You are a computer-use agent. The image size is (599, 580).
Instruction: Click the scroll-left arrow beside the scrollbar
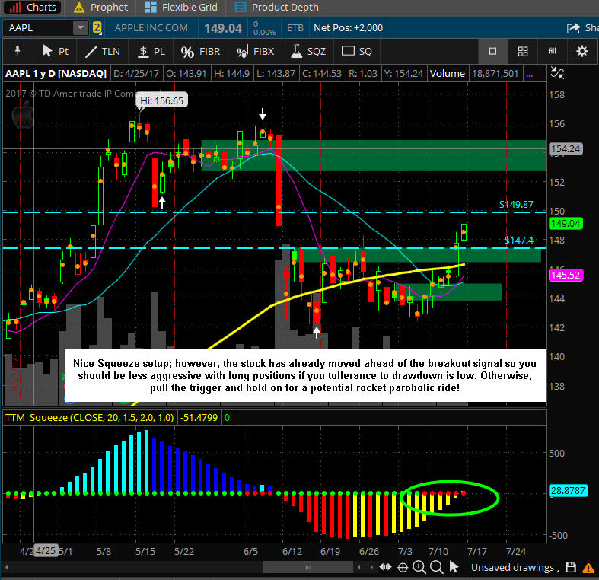[x=358, y=567]
